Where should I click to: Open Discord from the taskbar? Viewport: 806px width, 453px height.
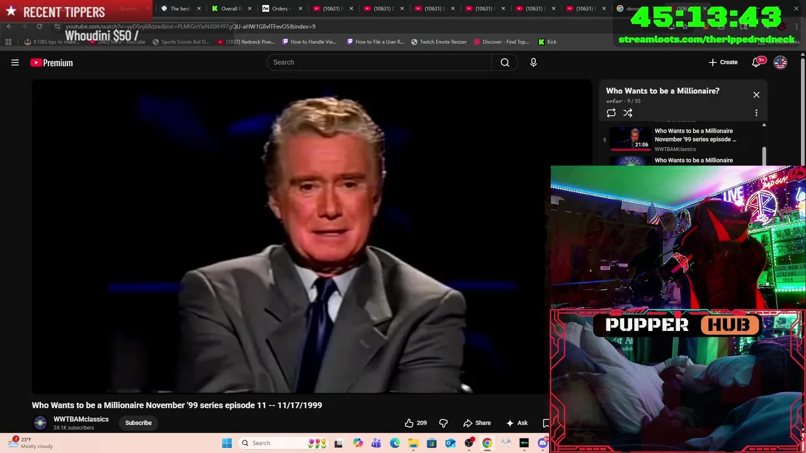click(543, 443)
